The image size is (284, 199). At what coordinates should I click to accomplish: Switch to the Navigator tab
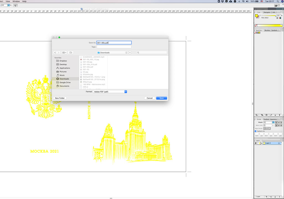pyautogui.click(x=267, y=12)
